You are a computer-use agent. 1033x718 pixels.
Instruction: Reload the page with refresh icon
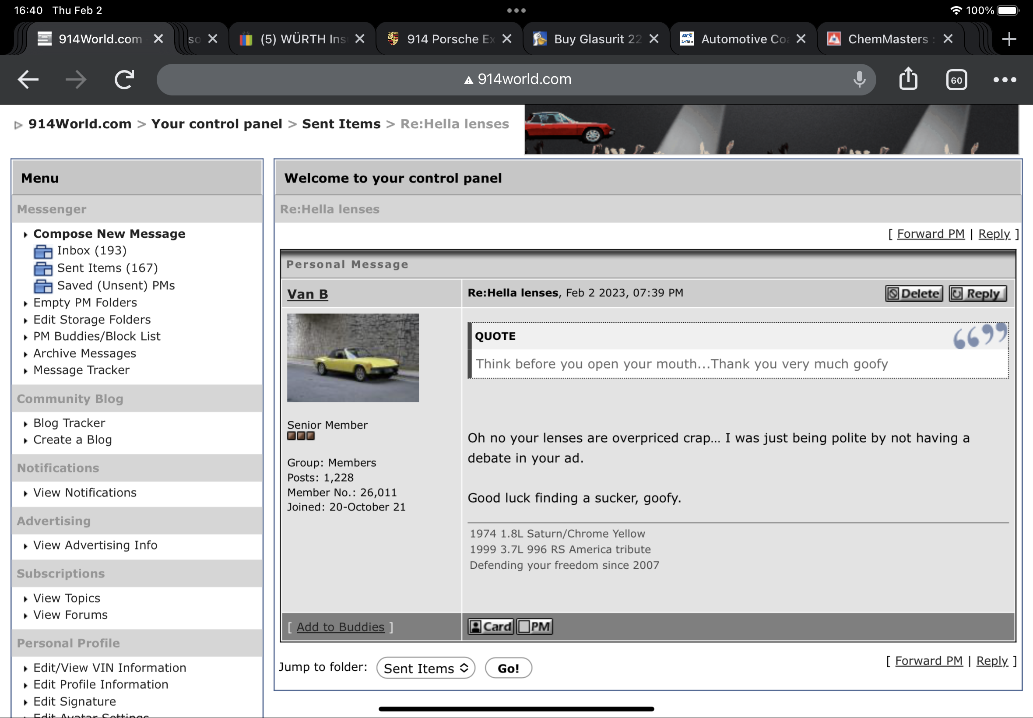(124, 80)
